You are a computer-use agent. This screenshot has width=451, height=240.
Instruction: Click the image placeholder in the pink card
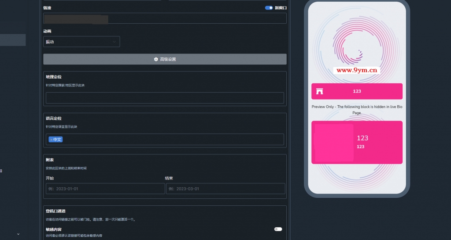pos(334,142)
